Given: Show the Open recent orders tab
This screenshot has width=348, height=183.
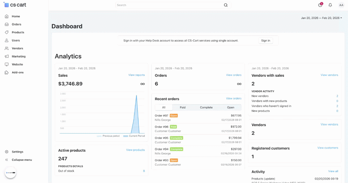Looking at the screenshot, I should [x=231, y=108].
